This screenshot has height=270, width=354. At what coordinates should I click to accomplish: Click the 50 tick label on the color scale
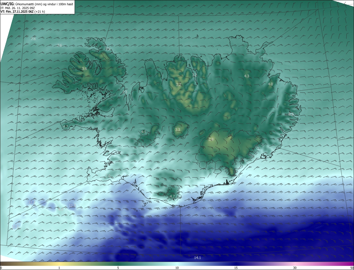(x=352, y=268)
